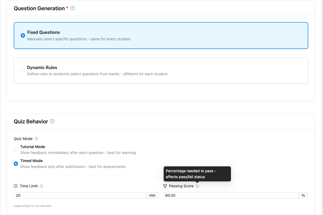Image resolution: width=323 pixels, height=215 pixels.
Task: Click the trophy icon by Passing Score
Action: click(x=165, y=186)
